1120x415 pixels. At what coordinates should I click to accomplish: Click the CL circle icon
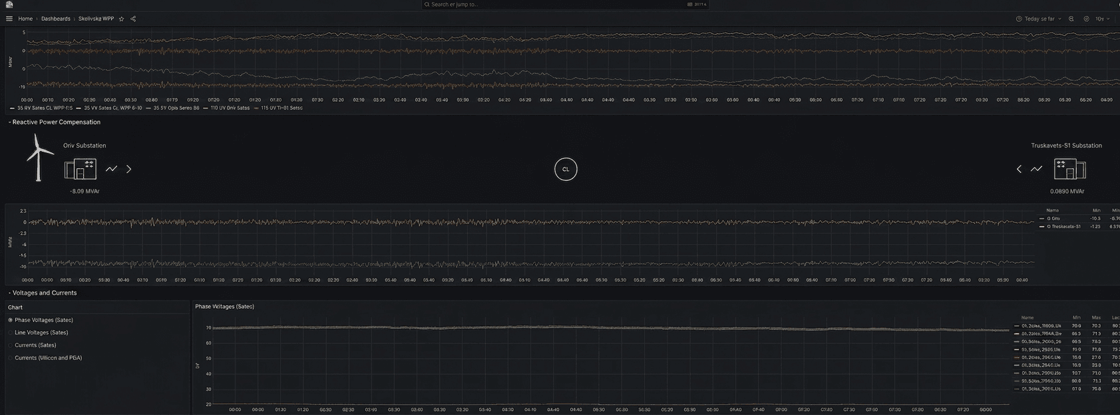click(566, 169)
